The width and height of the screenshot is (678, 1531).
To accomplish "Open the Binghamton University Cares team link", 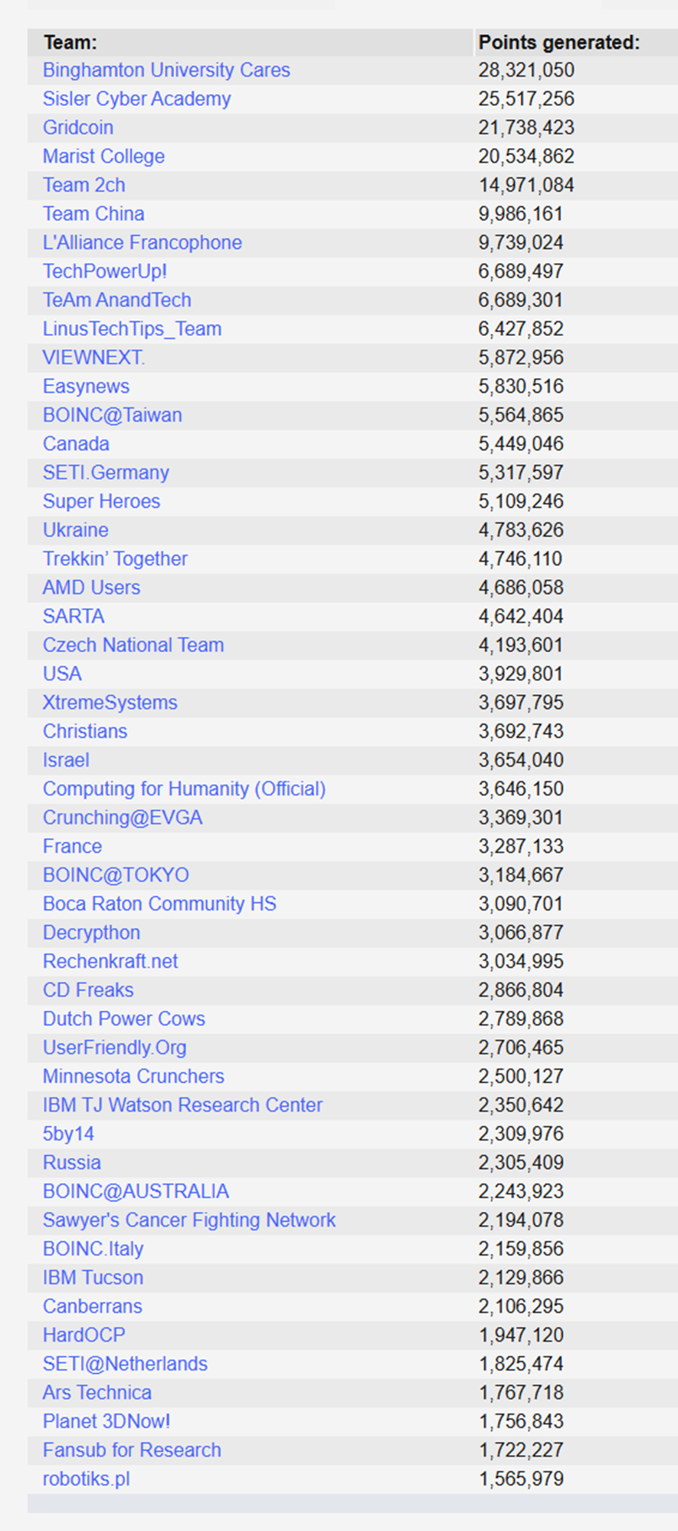I will [166, 71].
